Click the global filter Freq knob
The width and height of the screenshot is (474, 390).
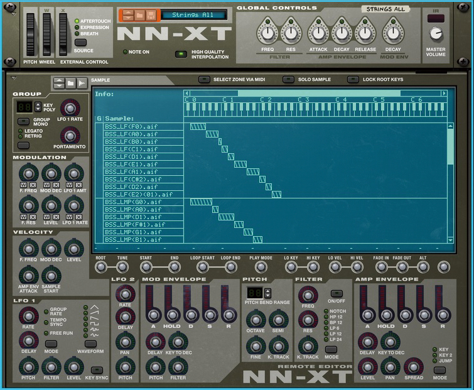click(x=267, y=33)
